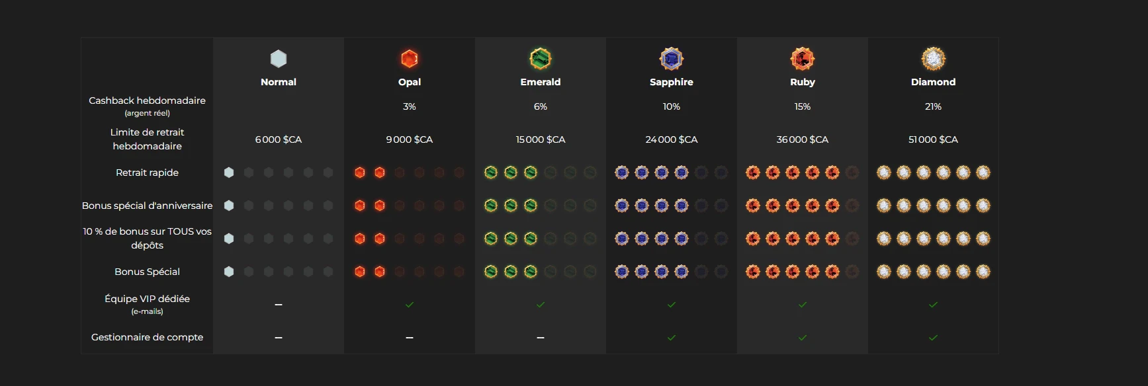Click the Diamond gem icon
The image size is (1148, 386).
point(934,59)
